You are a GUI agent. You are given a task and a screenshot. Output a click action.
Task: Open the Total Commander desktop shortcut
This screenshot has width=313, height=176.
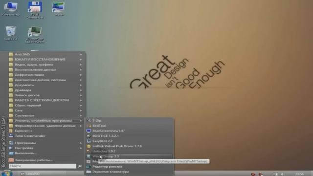pyautogui.click(x=35, y=10)
